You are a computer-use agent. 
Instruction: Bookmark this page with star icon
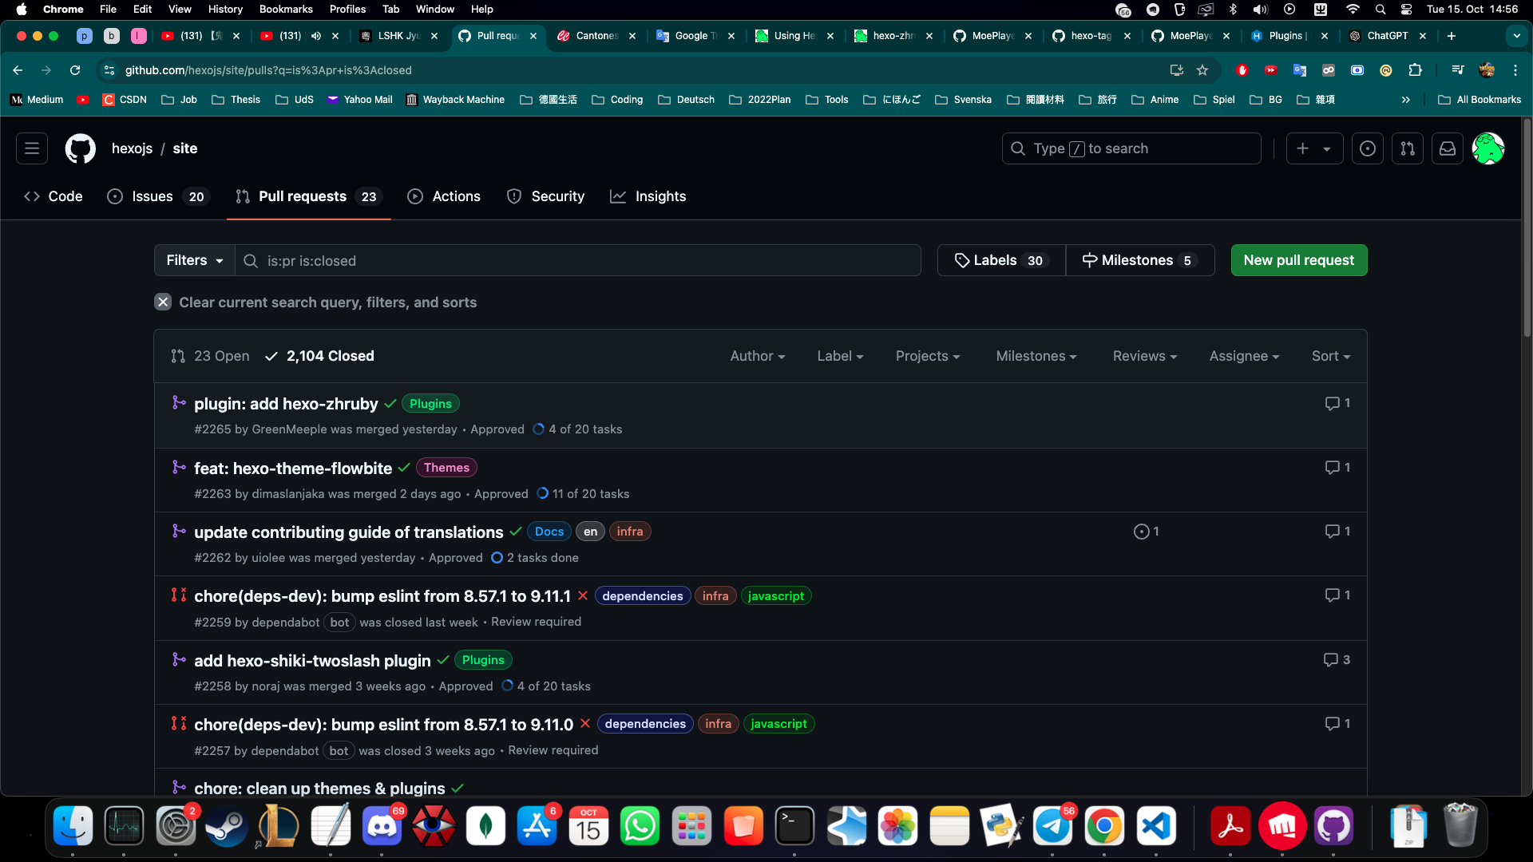point(1202,70)
